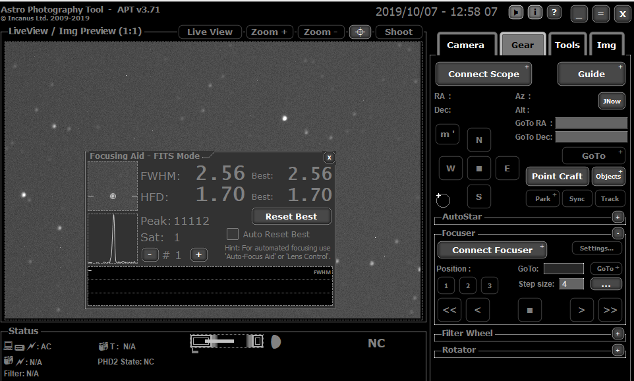Viewport: 634px width, 381px height.
Task: Click the Connect Scope button
Action: (484, 74)
